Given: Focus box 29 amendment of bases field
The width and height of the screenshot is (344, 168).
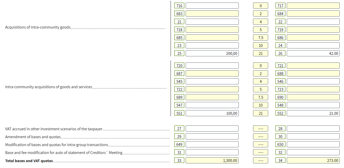Looking at the screenshot, I should (212, 137).
